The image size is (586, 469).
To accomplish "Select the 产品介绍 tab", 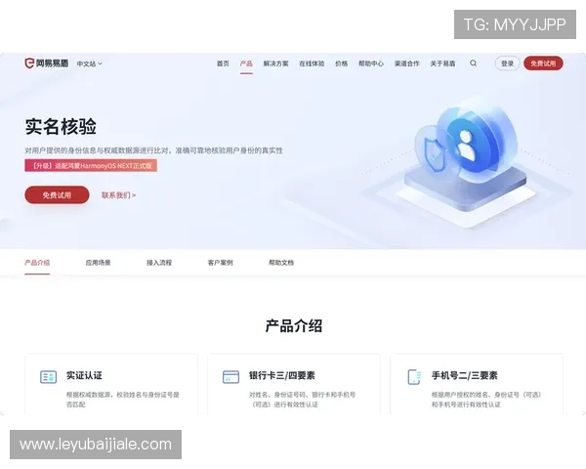I will coord(37,263).
